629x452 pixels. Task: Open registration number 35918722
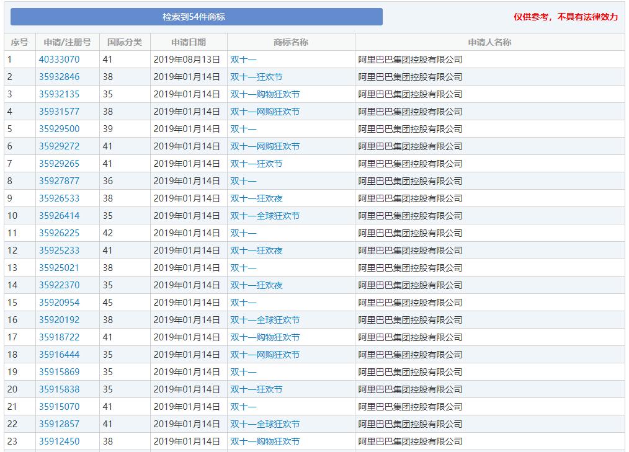point(59,337)
